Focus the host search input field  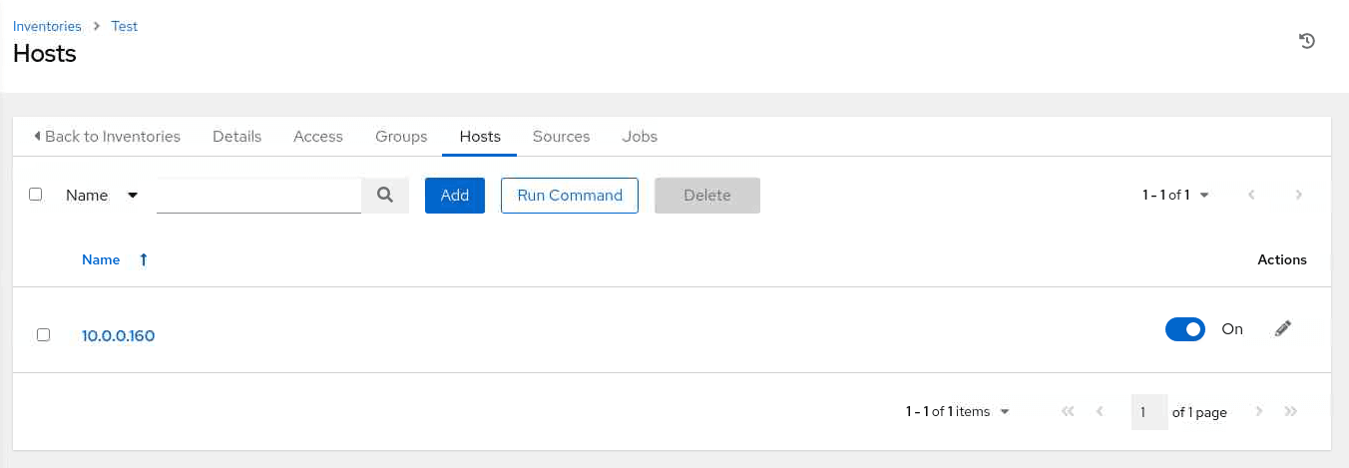click(259, 196)
